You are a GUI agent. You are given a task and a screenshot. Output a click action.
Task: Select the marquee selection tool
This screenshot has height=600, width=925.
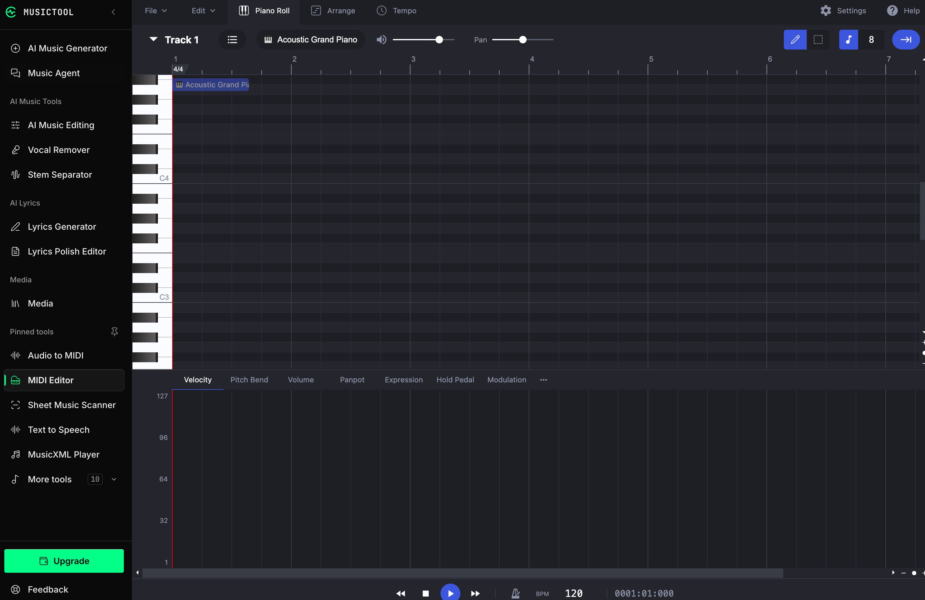[x=818, y=40]
